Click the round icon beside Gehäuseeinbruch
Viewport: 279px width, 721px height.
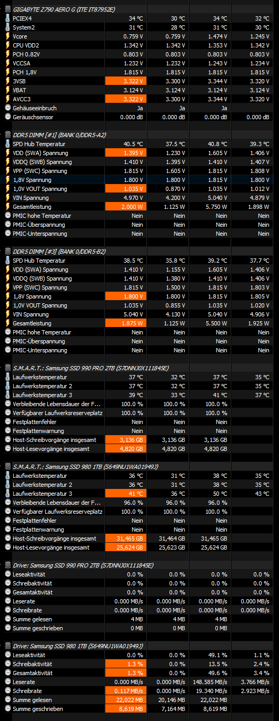pos(7,108)
